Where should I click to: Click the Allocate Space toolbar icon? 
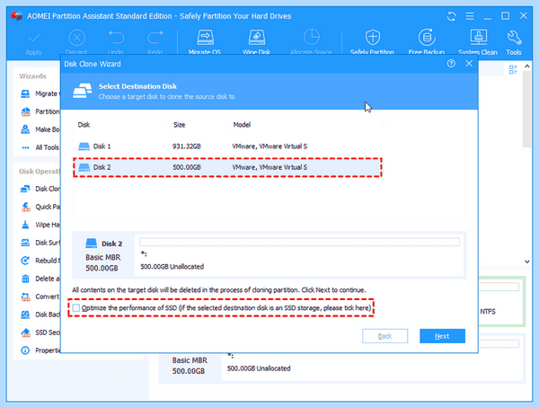pos(312,38)
